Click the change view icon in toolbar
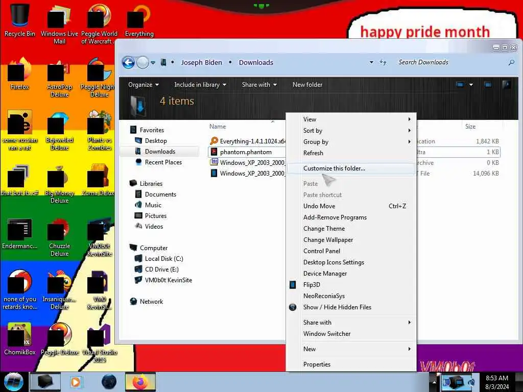 460,85
